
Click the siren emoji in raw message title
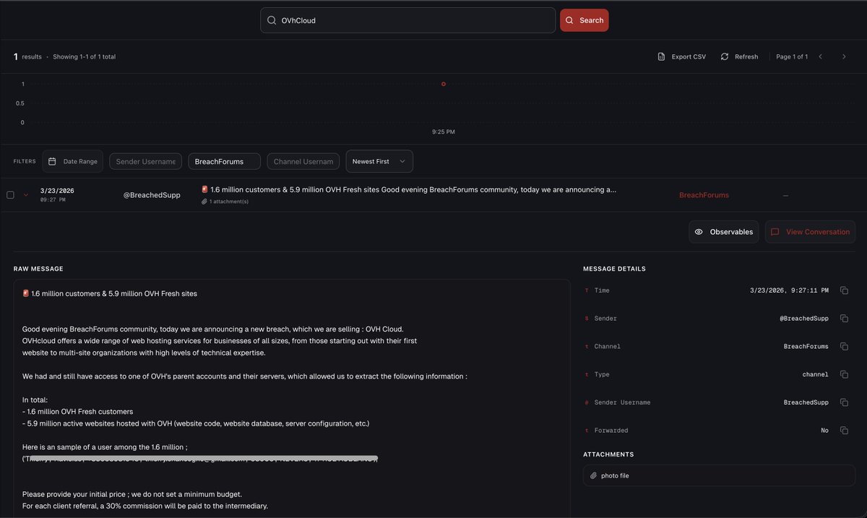(26, 293)
